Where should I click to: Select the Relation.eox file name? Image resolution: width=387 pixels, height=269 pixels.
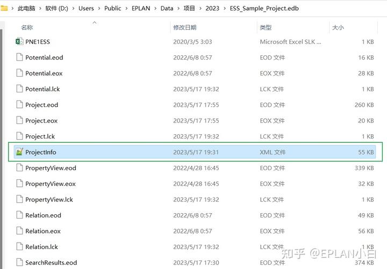click(43, 231)
